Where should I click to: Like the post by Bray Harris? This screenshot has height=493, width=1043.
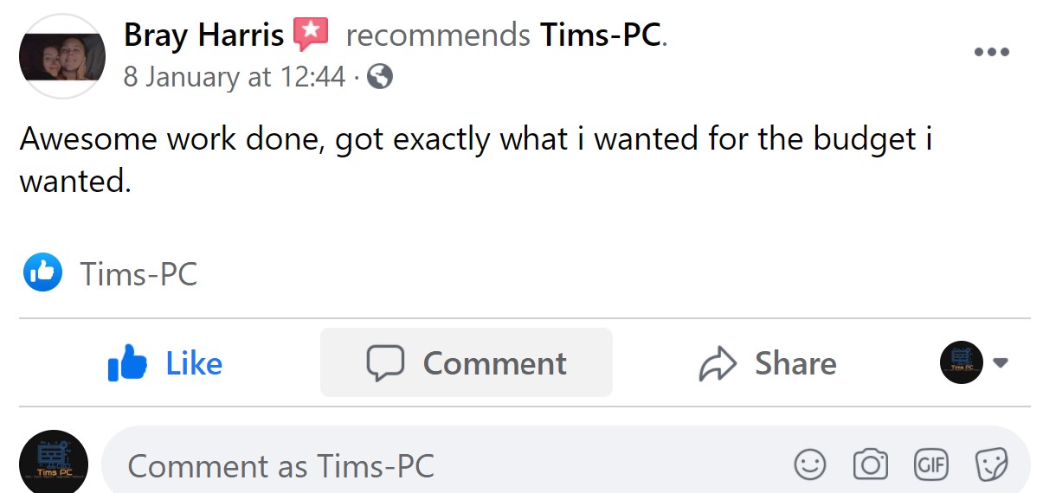(x=164, y=363)
